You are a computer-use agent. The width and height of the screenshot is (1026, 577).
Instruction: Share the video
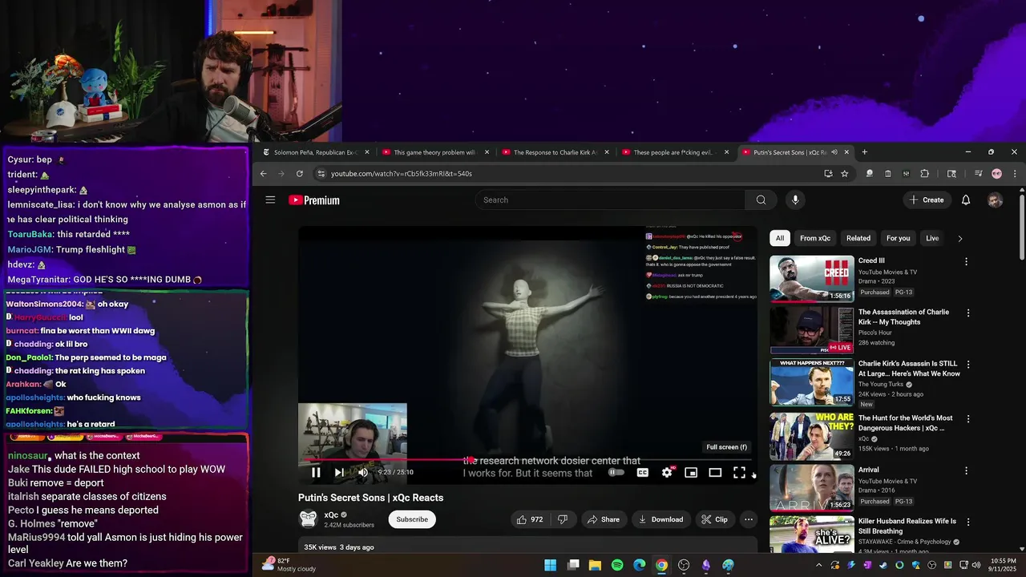(x=603, y=519)
